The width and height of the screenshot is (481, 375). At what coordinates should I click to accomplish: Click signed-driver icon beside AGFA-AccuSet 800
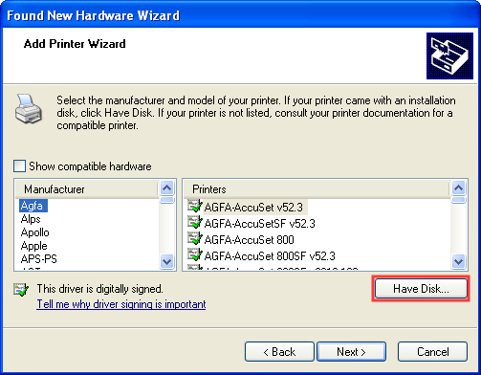point(195,238)
